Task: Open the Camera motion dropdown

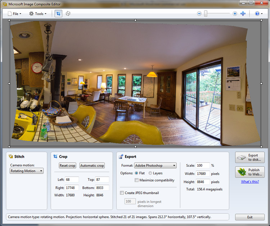Action: pyautogui.click(x=27, y=171)
